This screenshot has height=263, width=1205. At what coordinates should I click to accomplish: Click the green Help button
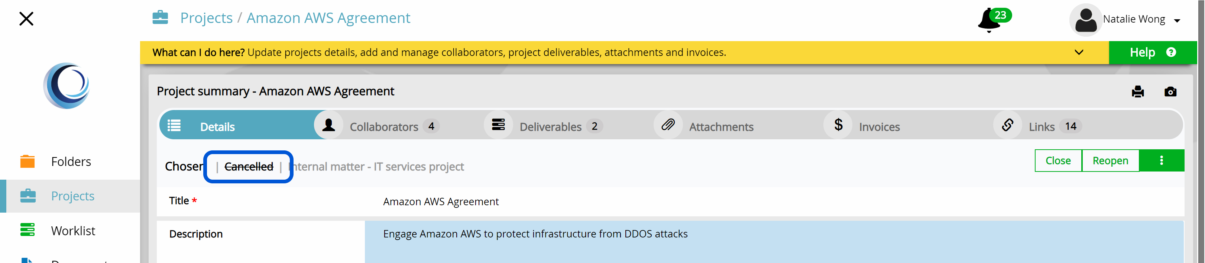(1152, 52)
